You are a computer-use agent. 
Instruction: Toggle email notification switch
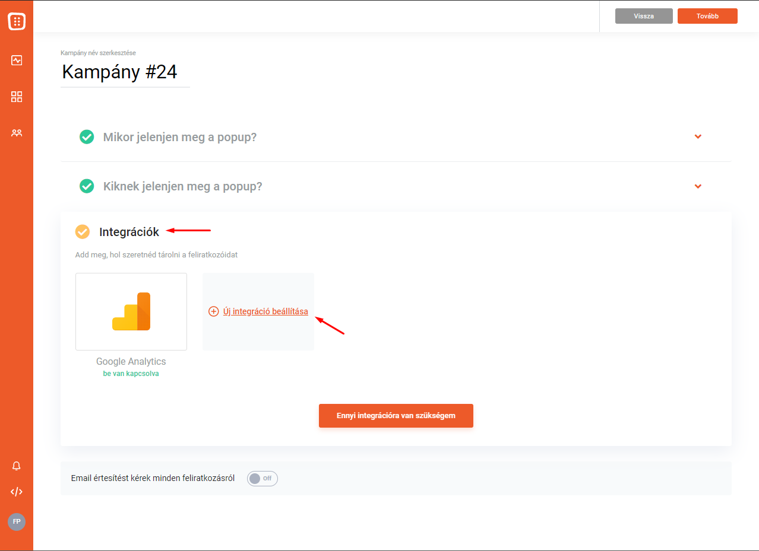click(x=263, y=479)
